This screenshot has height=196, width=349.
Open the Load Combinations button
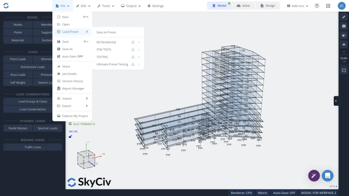click(x=33, y=109)
